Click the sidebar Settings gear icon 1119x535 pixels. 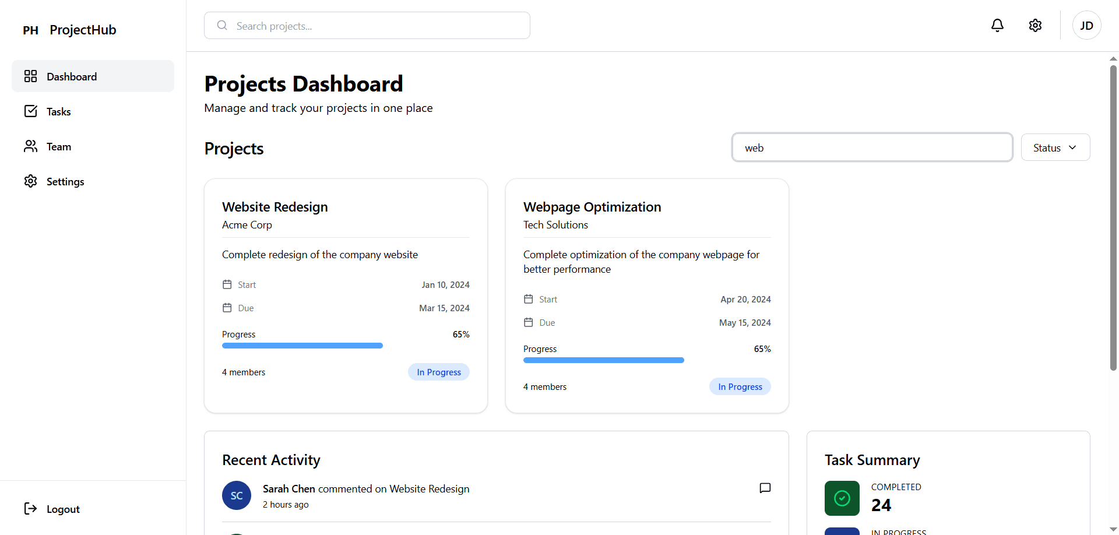(x=30, y=181)
